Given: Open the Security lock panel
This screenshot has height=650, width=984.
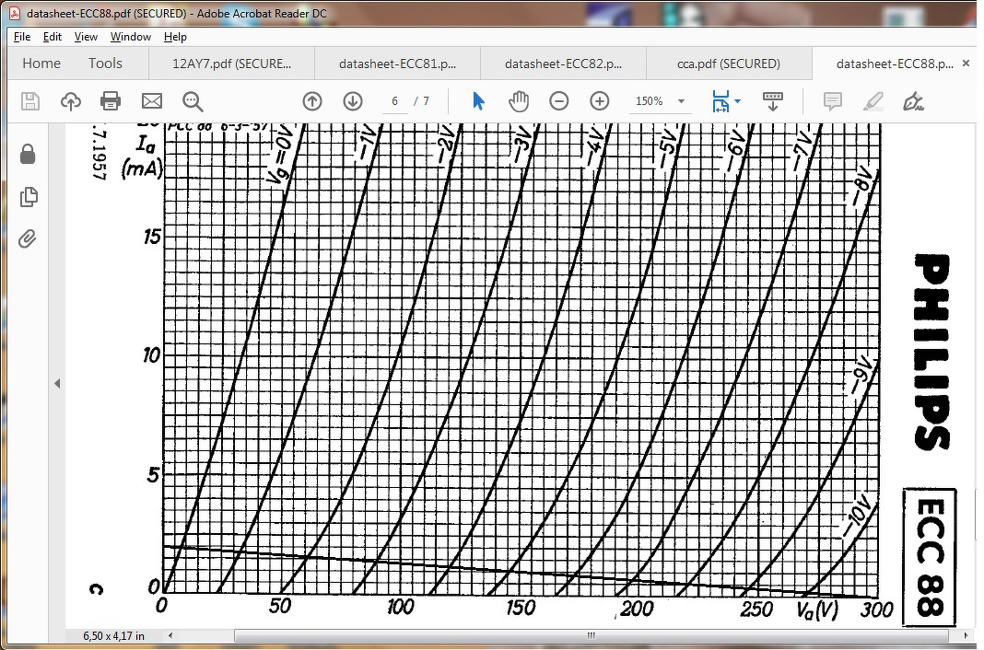Looking at the screenshot, I should (28, 154).
